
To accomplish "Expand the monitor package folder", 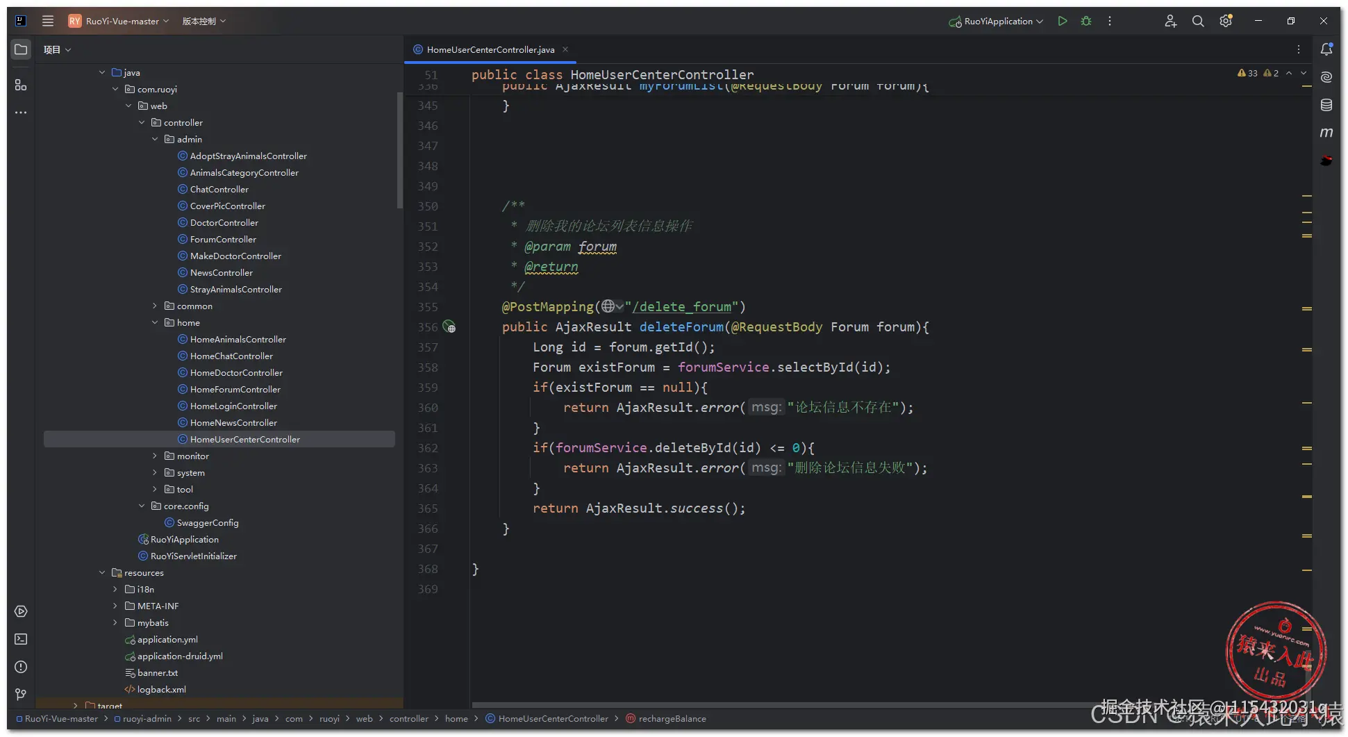I will pos(155,456).
